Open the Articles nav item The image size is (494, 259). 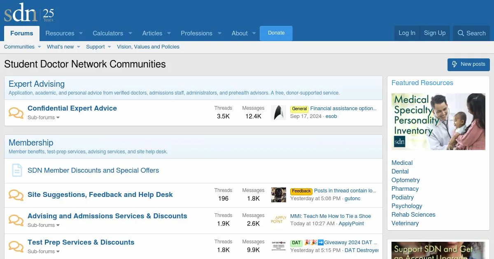pos(152,33)
